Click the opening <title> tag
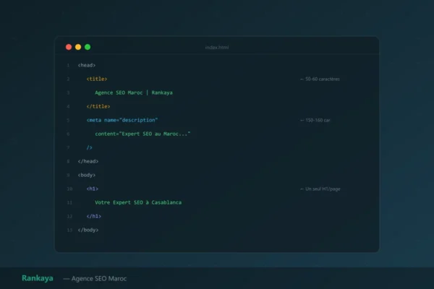This screenshot has height=289, width=434. [x=97, y=79]
